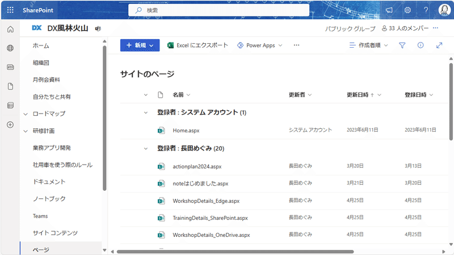Open the 更新日時 column menu
Viewport: 454px width, 255px height.
pos(364,95)
